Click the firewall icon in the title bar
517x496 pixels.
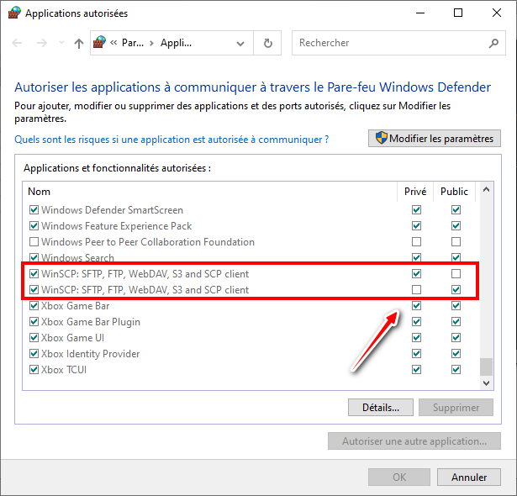14,13
